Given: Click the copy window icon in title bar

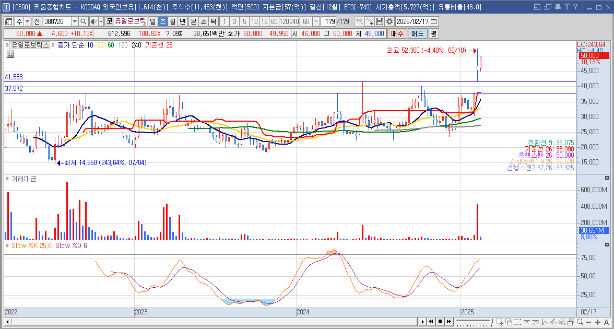Looking at the screenshot, I should click(x=548, y=7).
